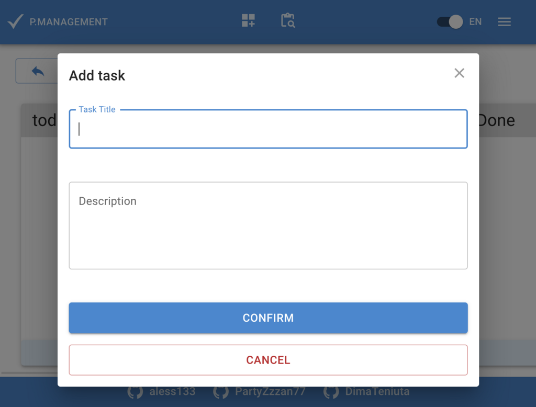Toggle the theme switch in the header

point(449,21)
